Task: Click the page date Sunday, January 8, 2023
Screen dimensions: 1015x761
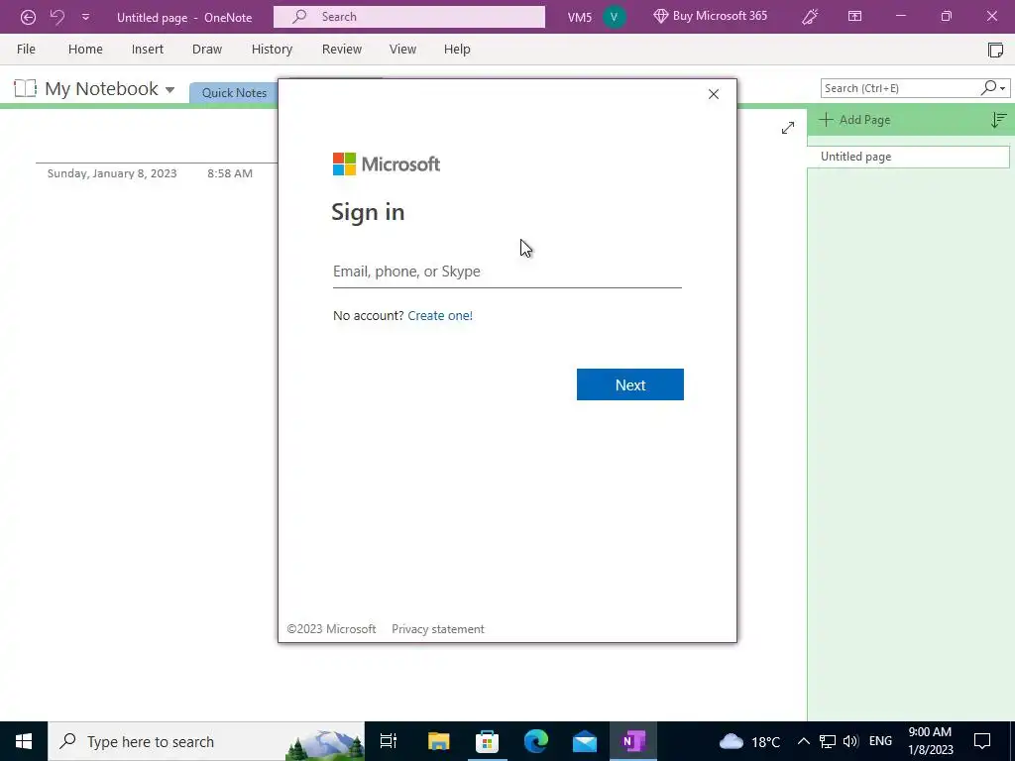Action: tap(112, 173)
